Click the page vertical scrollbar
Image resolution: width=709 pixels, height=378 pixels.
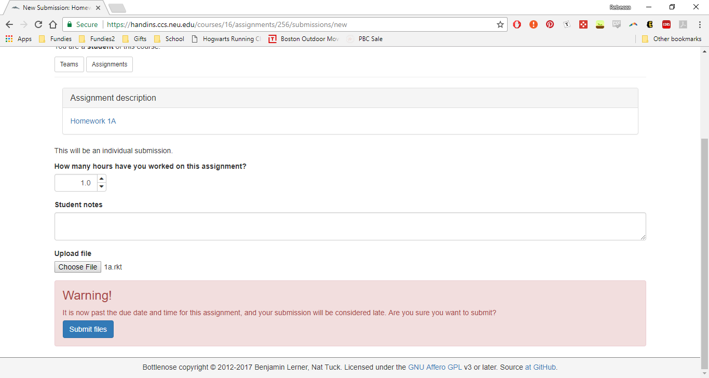tap(704, 244)
